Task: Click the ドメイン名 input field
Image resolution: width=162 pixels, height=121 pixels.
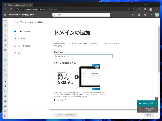Action: 83,56
